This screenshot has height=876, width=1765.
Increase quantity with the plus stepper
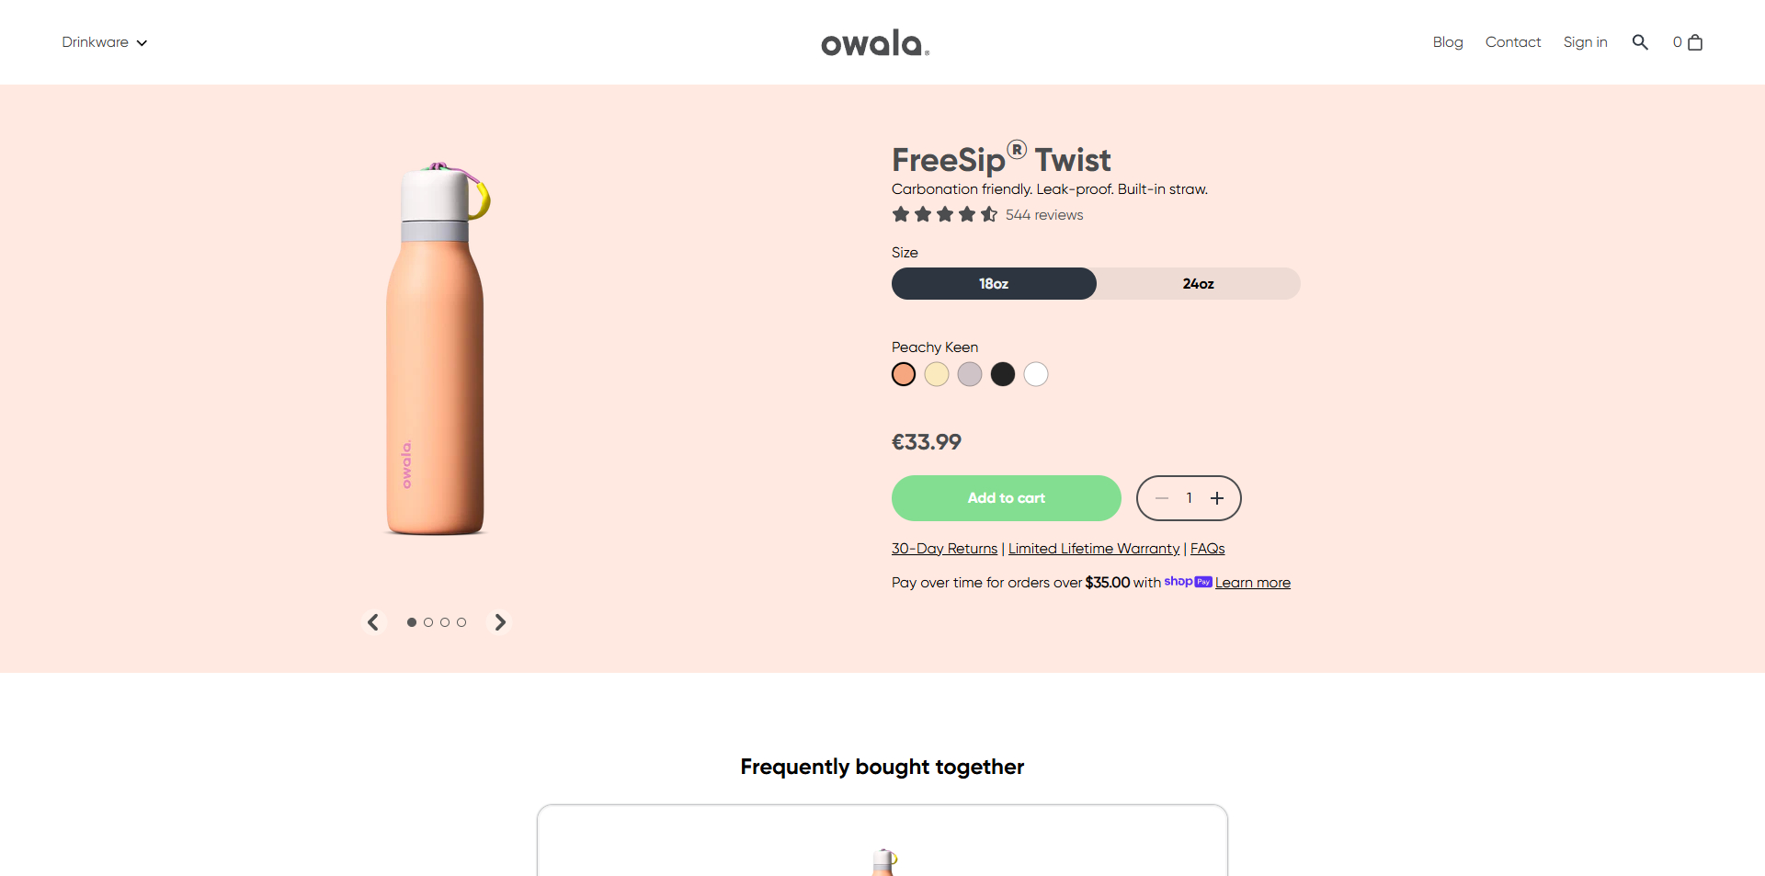coord(1217,497)
